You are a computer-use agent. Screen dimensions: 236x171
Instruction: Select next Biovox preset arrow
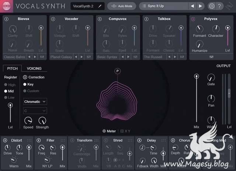click(35, 57)
